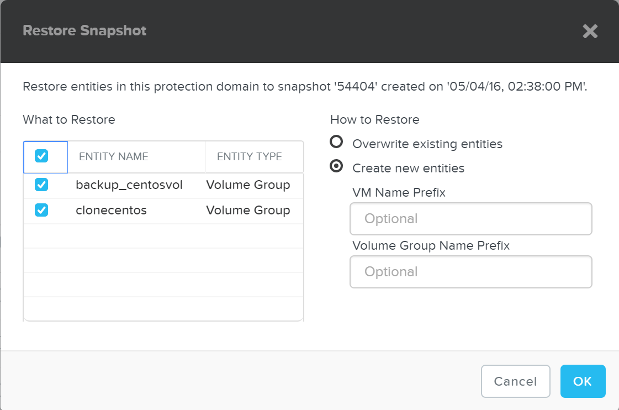
Task: Click the Restore Snapshot dialog title
Action: pos(84,30)
